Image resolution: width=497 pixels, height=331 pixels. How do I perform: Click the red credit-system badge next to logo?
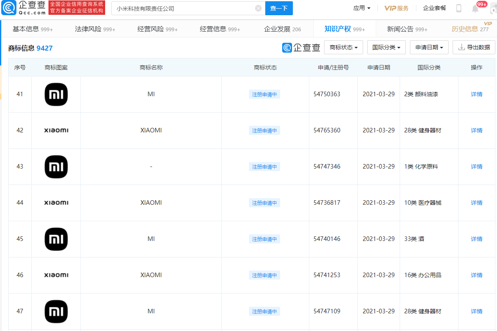(76, 7)
